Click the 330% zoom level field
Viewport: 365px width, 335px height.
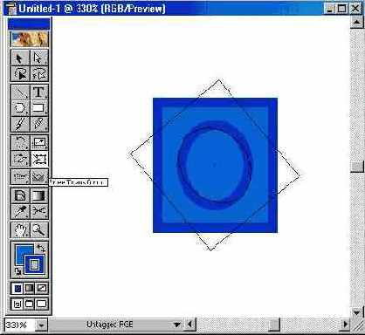(x=19, y=325)
